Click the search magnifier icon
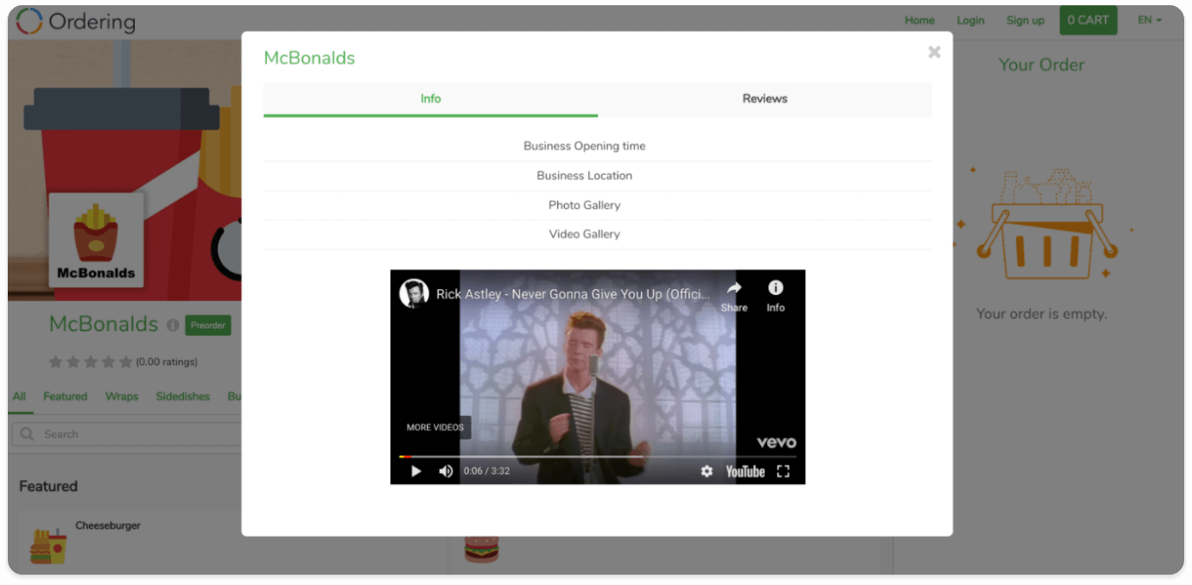This screenshot has width=1192, height=585. [x=27, y=434]
